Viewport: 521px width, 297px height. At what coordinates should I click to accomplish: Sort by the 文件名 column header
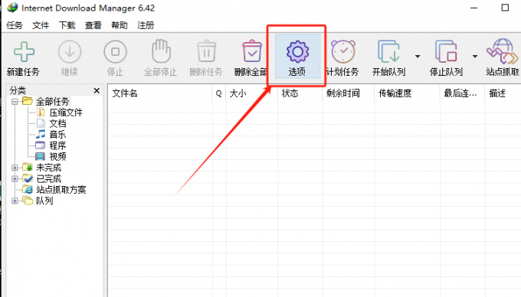point(160,93)
